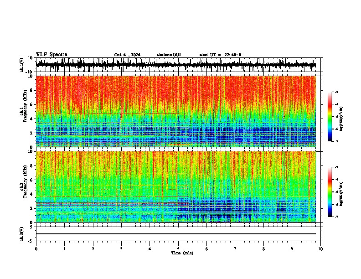361x279 pixels.
Task: Click the ch.1 spectrogram color scale bar
Action: [330, 117]
